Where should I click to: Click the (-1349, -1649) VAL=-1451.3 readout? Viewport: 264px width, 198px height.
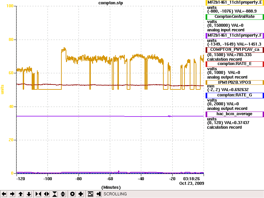tap(234, 44)
